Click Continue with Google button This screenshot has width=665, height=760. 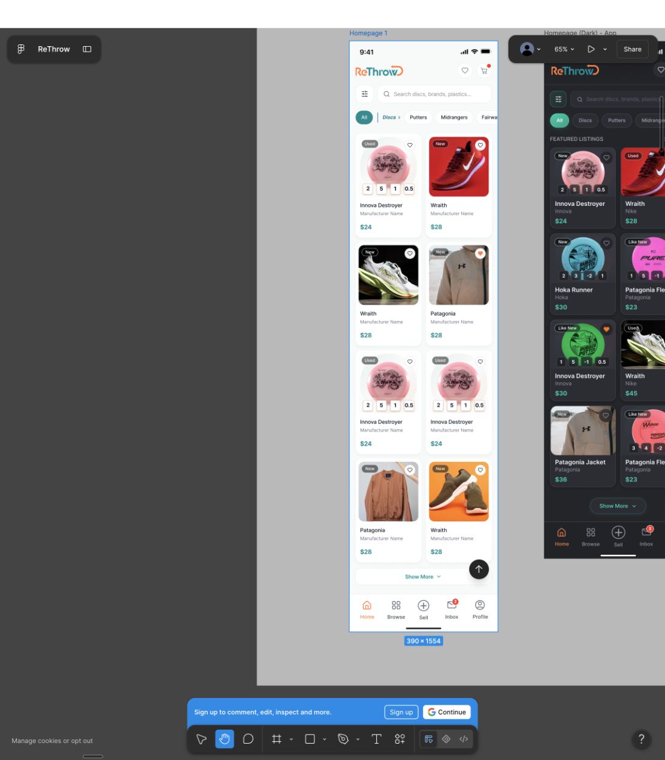pyautogui.click(x=447, y=712)
